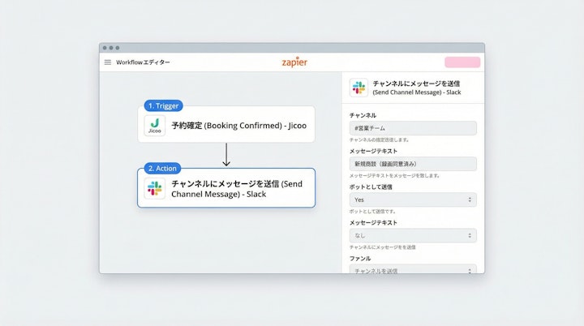Open the Booking Confirmed Jicoo trigger card
This screenshot has width=584, height=326.
coord(226,124)
